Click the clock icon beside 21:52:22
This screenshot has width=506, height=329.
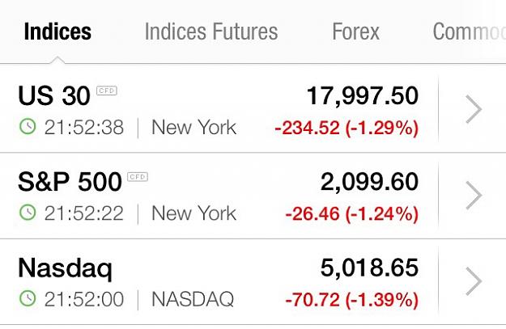click(28, 213)
